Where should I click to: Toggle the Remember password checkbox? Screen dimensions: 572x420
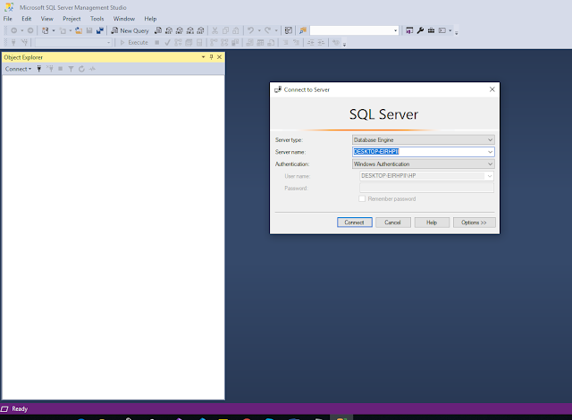[362, 198]
